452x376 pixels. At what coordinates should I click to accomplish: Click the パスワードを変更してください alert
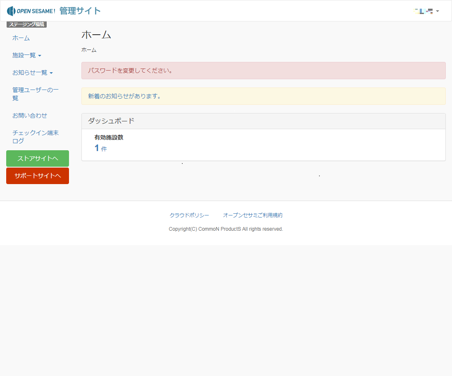click(264, 71)
